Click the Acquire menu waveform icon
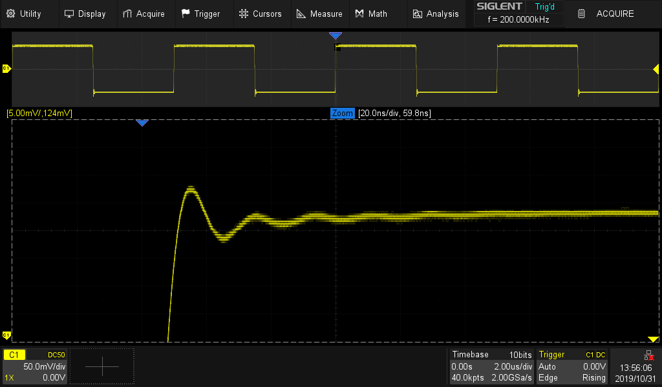 [127, 14]
